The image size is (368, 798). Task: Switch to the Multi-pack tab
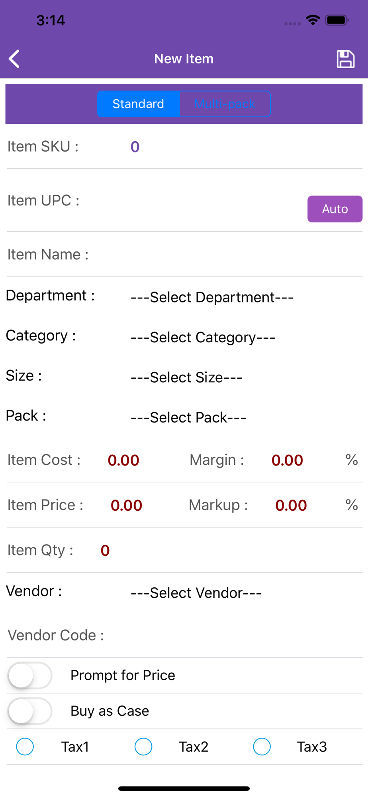tap(225, 104)
